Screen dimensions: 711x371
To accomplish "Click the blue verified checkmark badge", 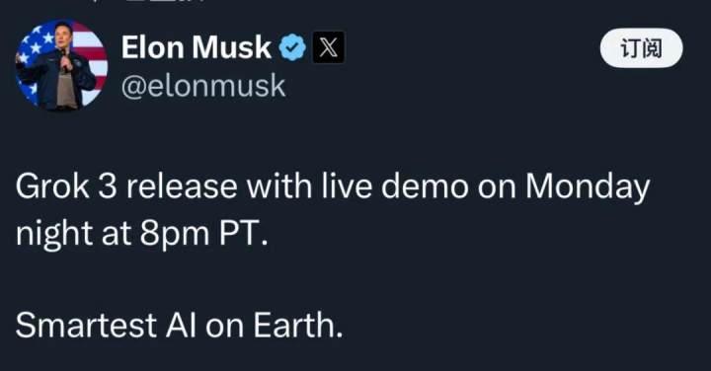I will (292, 47).
